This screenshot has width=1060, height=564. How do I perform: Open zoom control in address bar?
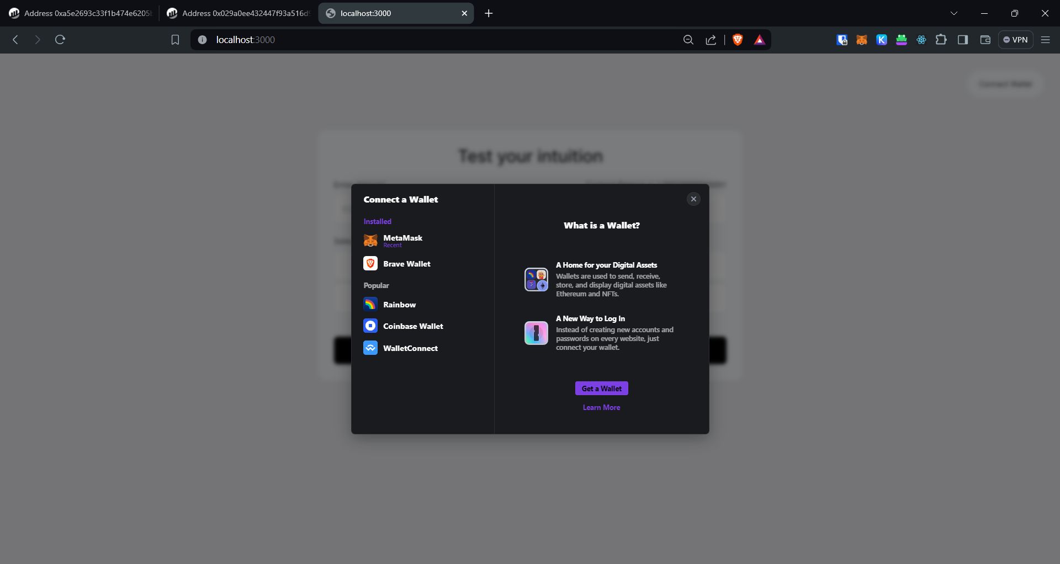(688, 40)
